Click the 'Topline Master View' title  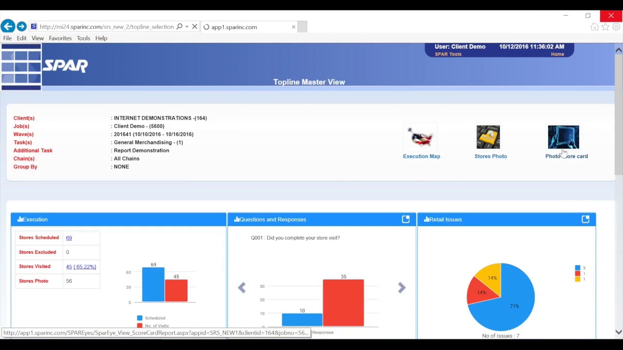[x=309, y=82]
